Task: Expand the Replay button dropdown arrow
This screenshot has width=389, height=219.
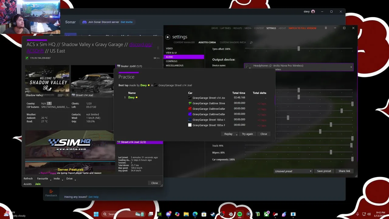Action: (x=236, y=134)
